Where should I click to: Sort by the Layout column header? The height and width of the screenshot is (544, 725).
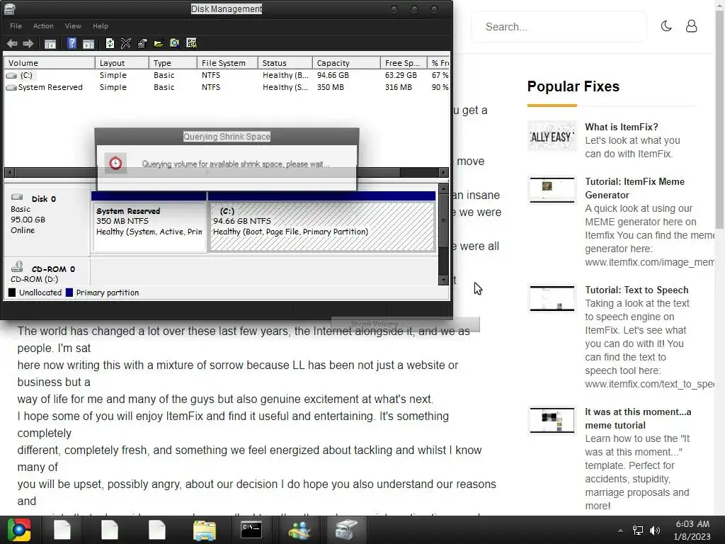pos(122,63)
